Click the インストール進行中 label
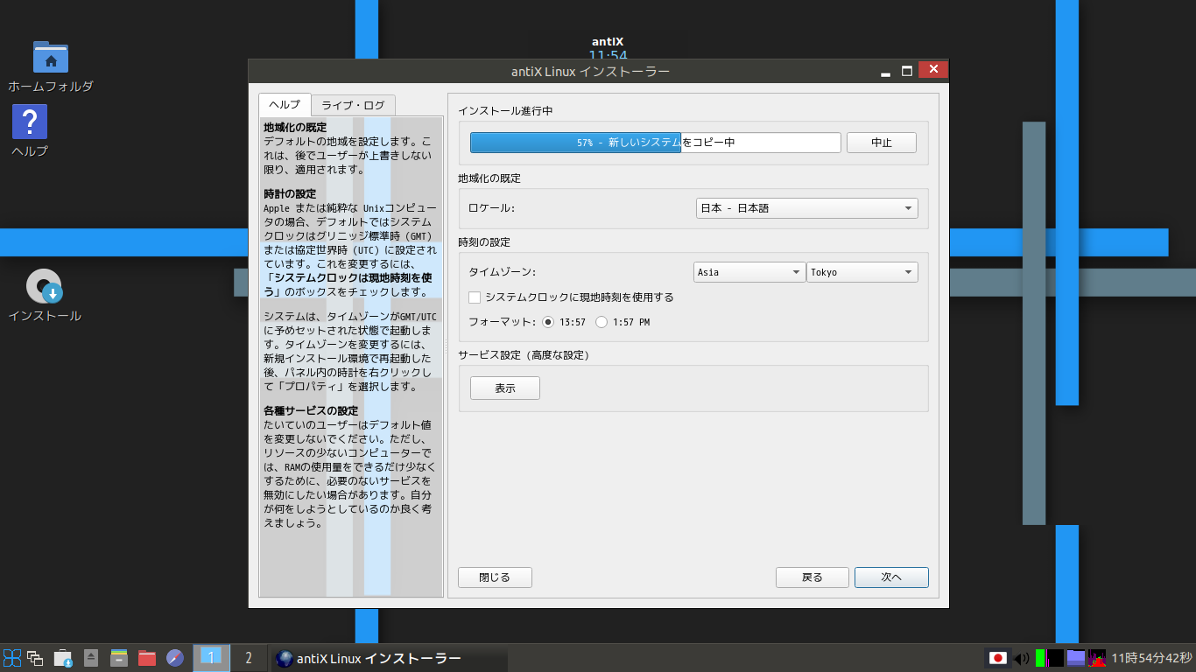1196x672 pixels. click(x=505, y=111)
